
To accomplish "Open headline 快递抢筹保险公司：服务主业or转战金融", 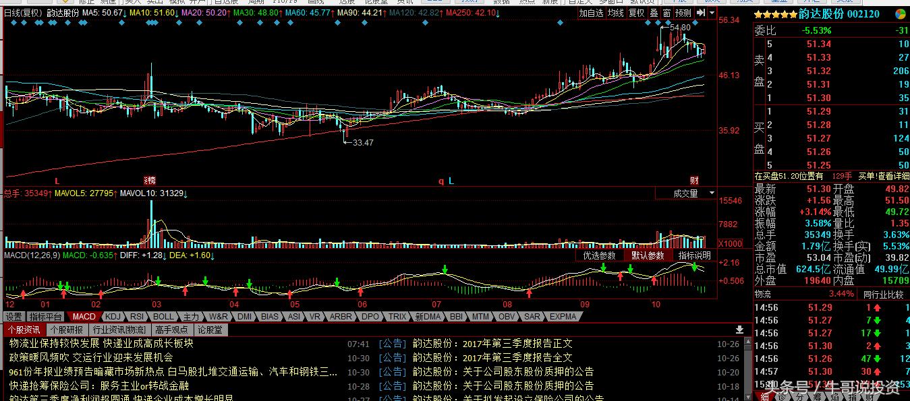I will pyautogui.click(x=98, y=385).
